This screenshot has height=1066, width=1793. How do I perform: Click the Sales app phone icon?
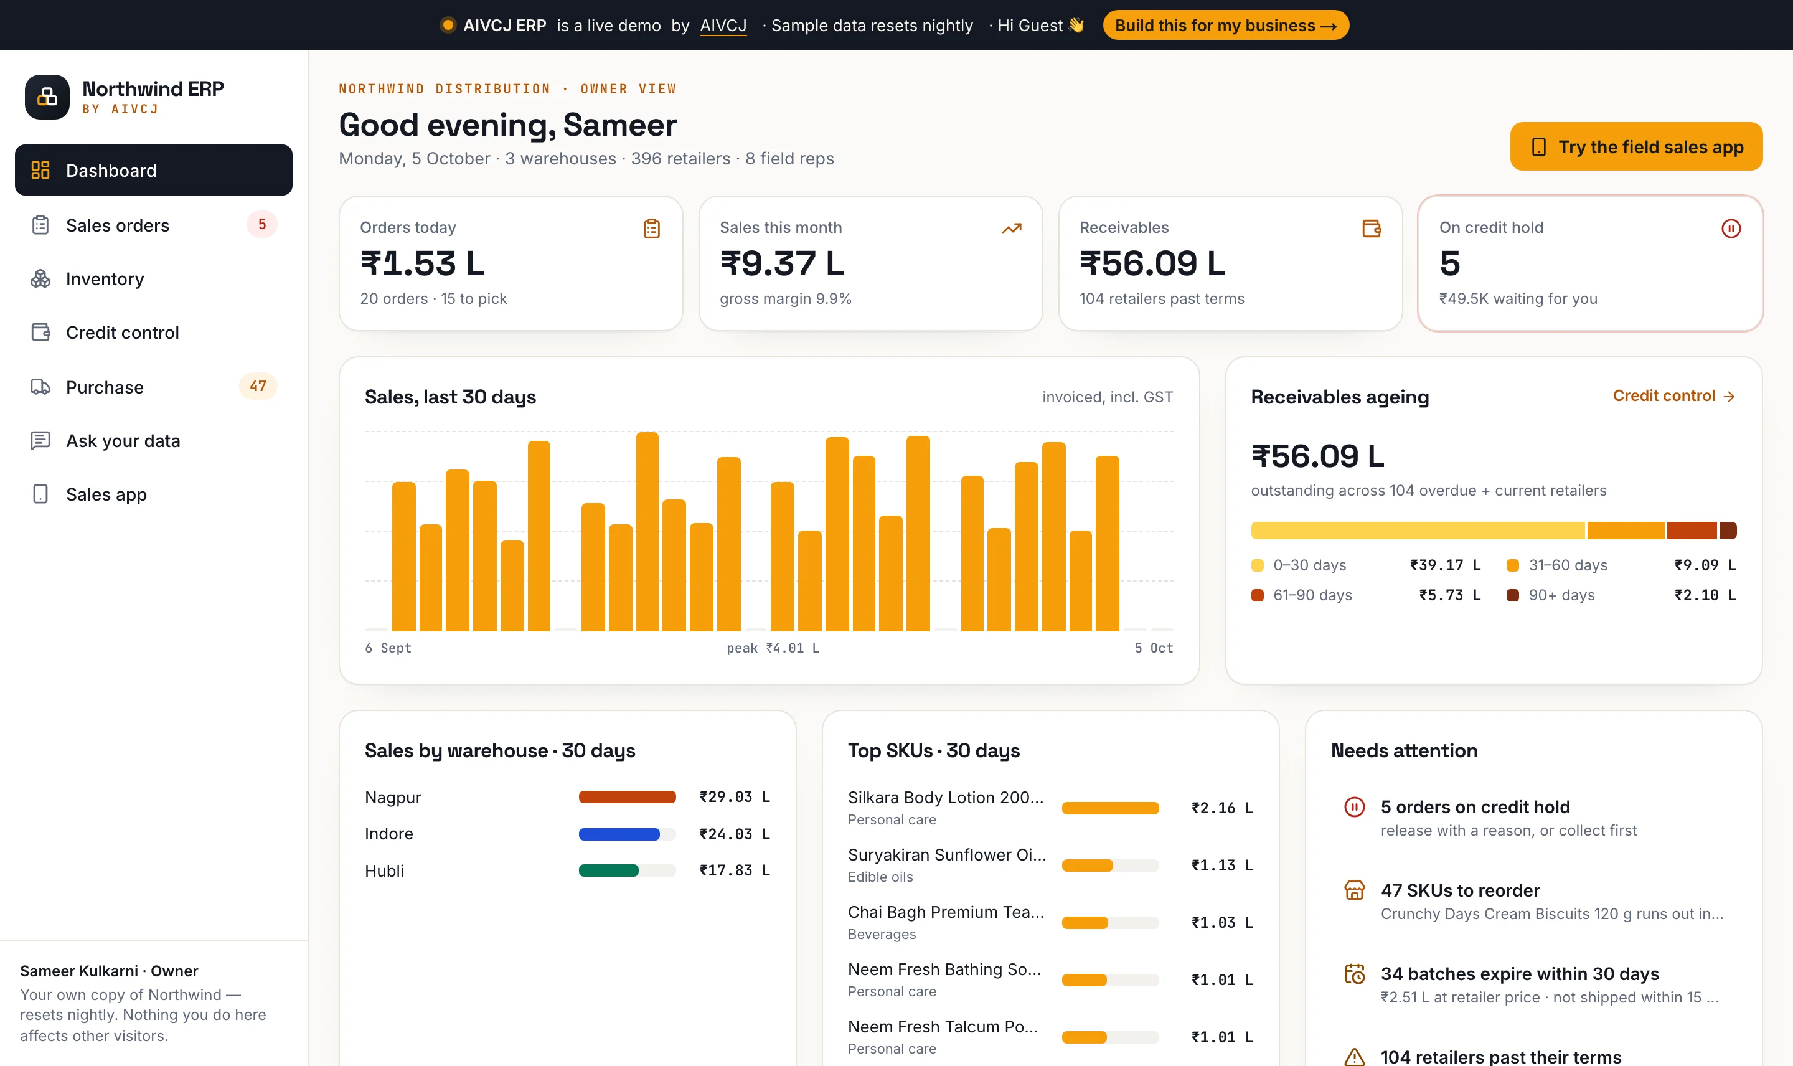click(x=40, y=494)
